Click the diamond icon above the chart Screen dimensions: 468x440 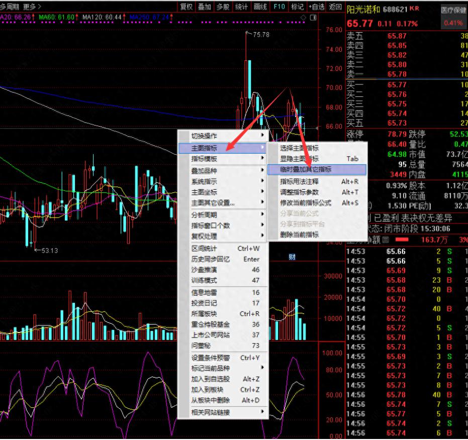[x=303, y=18]
